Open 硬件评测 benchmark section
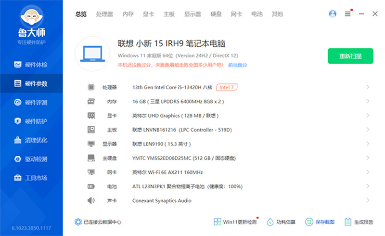The width and height of the screenshot is (385, 236). [x=31, y=103]
